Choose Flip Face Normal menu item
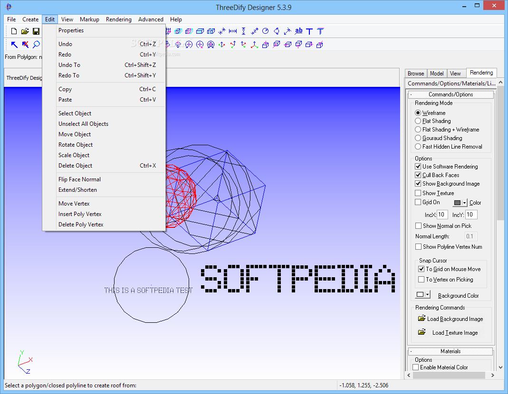The image size is (508, 394). pos(104,179)
